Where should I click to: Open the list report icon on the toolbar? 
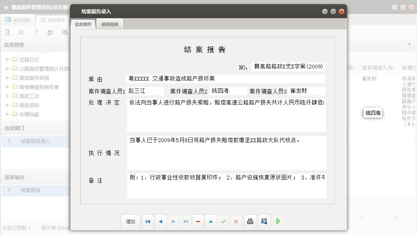pos(22,32)
